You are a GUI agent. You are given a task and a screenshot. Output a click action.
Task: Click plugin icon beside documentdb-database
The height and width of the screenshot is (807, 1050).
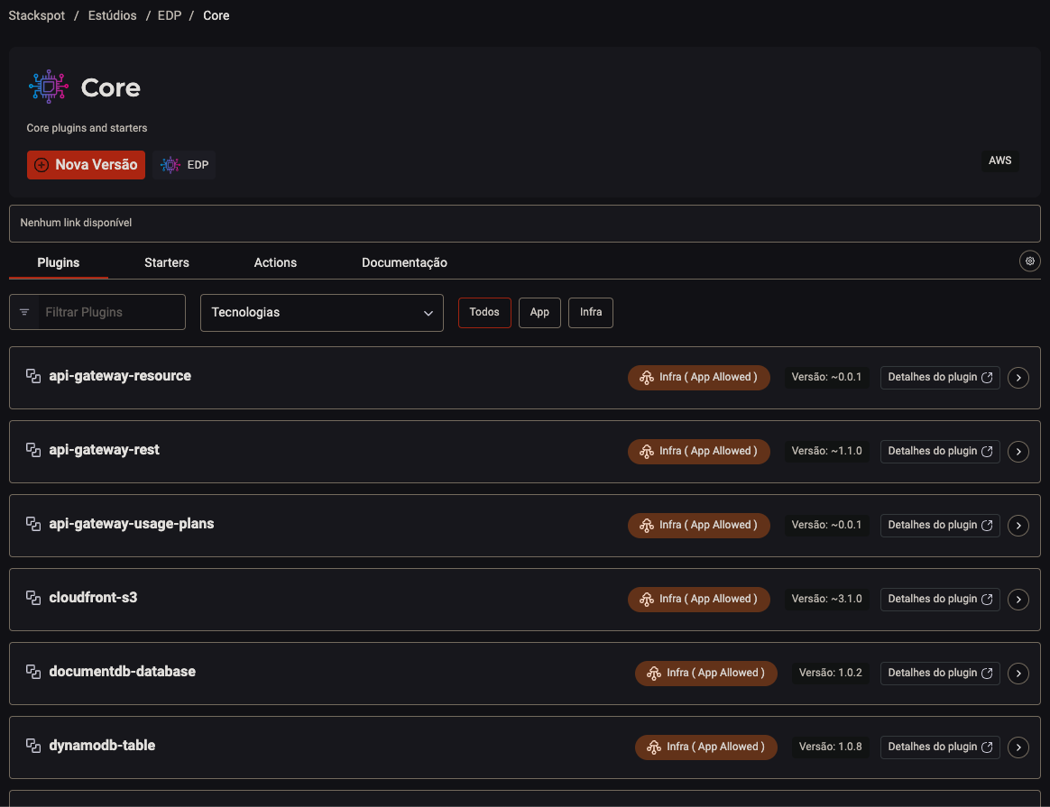pyautogui.click(x=32, y=672)
